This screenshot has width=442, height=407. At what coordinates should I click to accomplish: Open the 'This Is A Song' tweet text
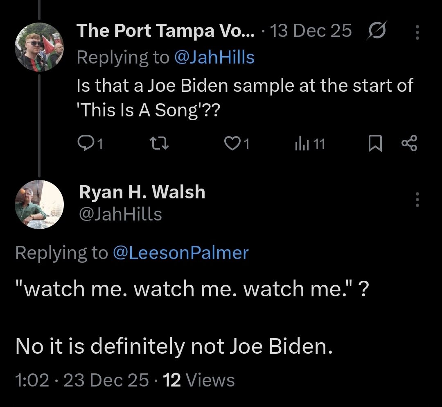coord(244,98)
